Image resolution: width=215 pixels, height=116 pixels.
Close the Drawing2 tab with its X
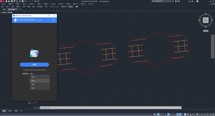17,9
